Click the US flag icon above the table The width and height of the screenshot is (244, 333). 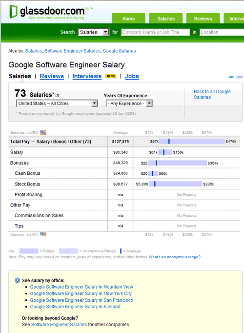[43, 132]
